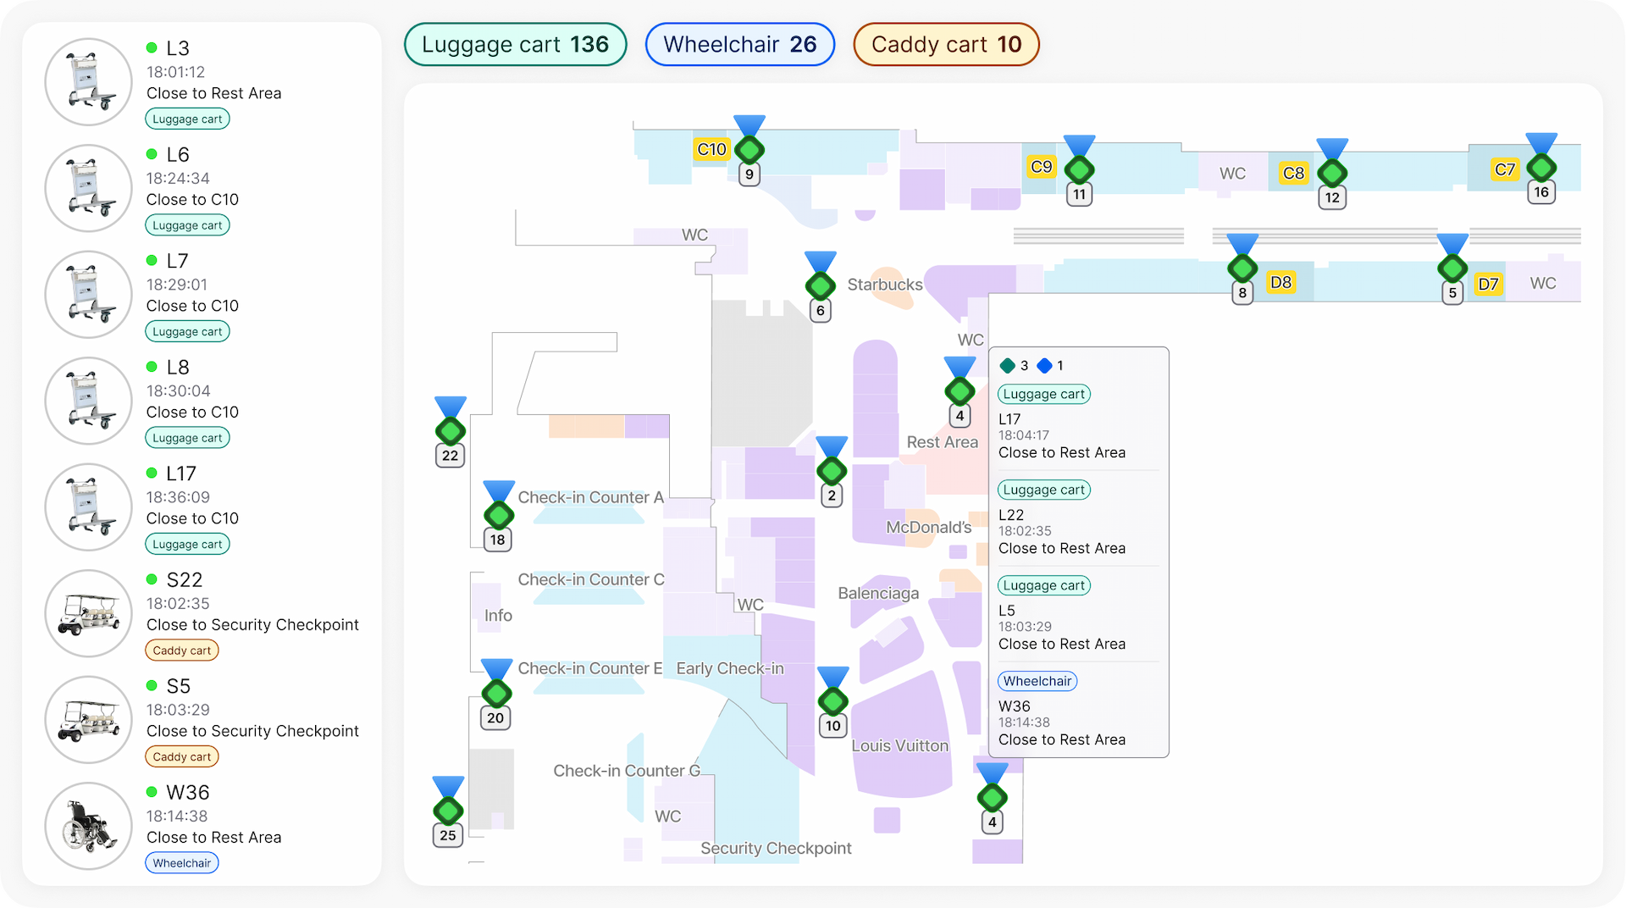Click the marker at Check-in Counter A
The image size is (1626, 908).
(x=498, y=515)
